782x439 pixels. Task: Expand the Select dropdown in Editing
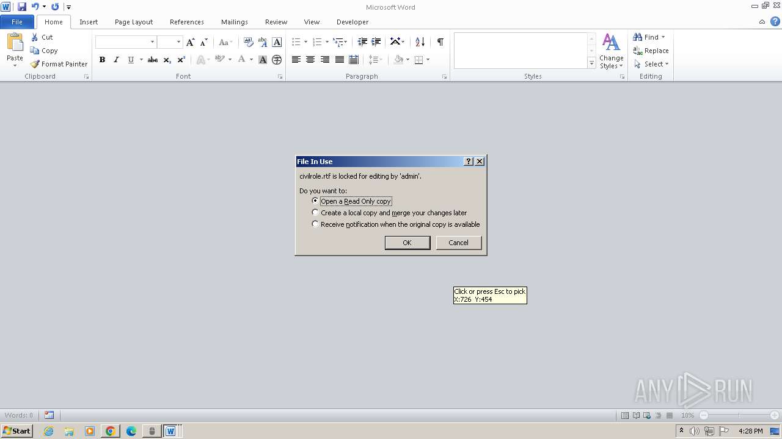pos(667,64)
